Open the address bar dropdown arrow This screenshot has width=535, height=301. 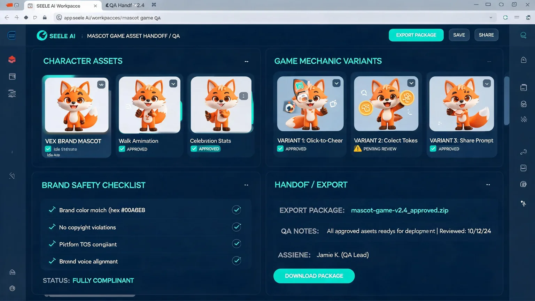point(491,17)
